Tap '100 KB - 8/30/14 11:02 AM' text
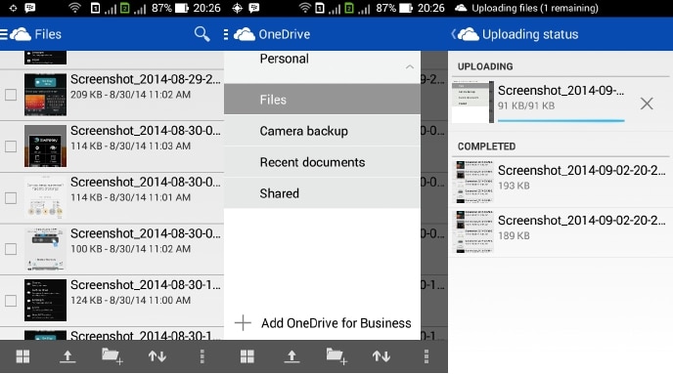 tap(130, 248)
